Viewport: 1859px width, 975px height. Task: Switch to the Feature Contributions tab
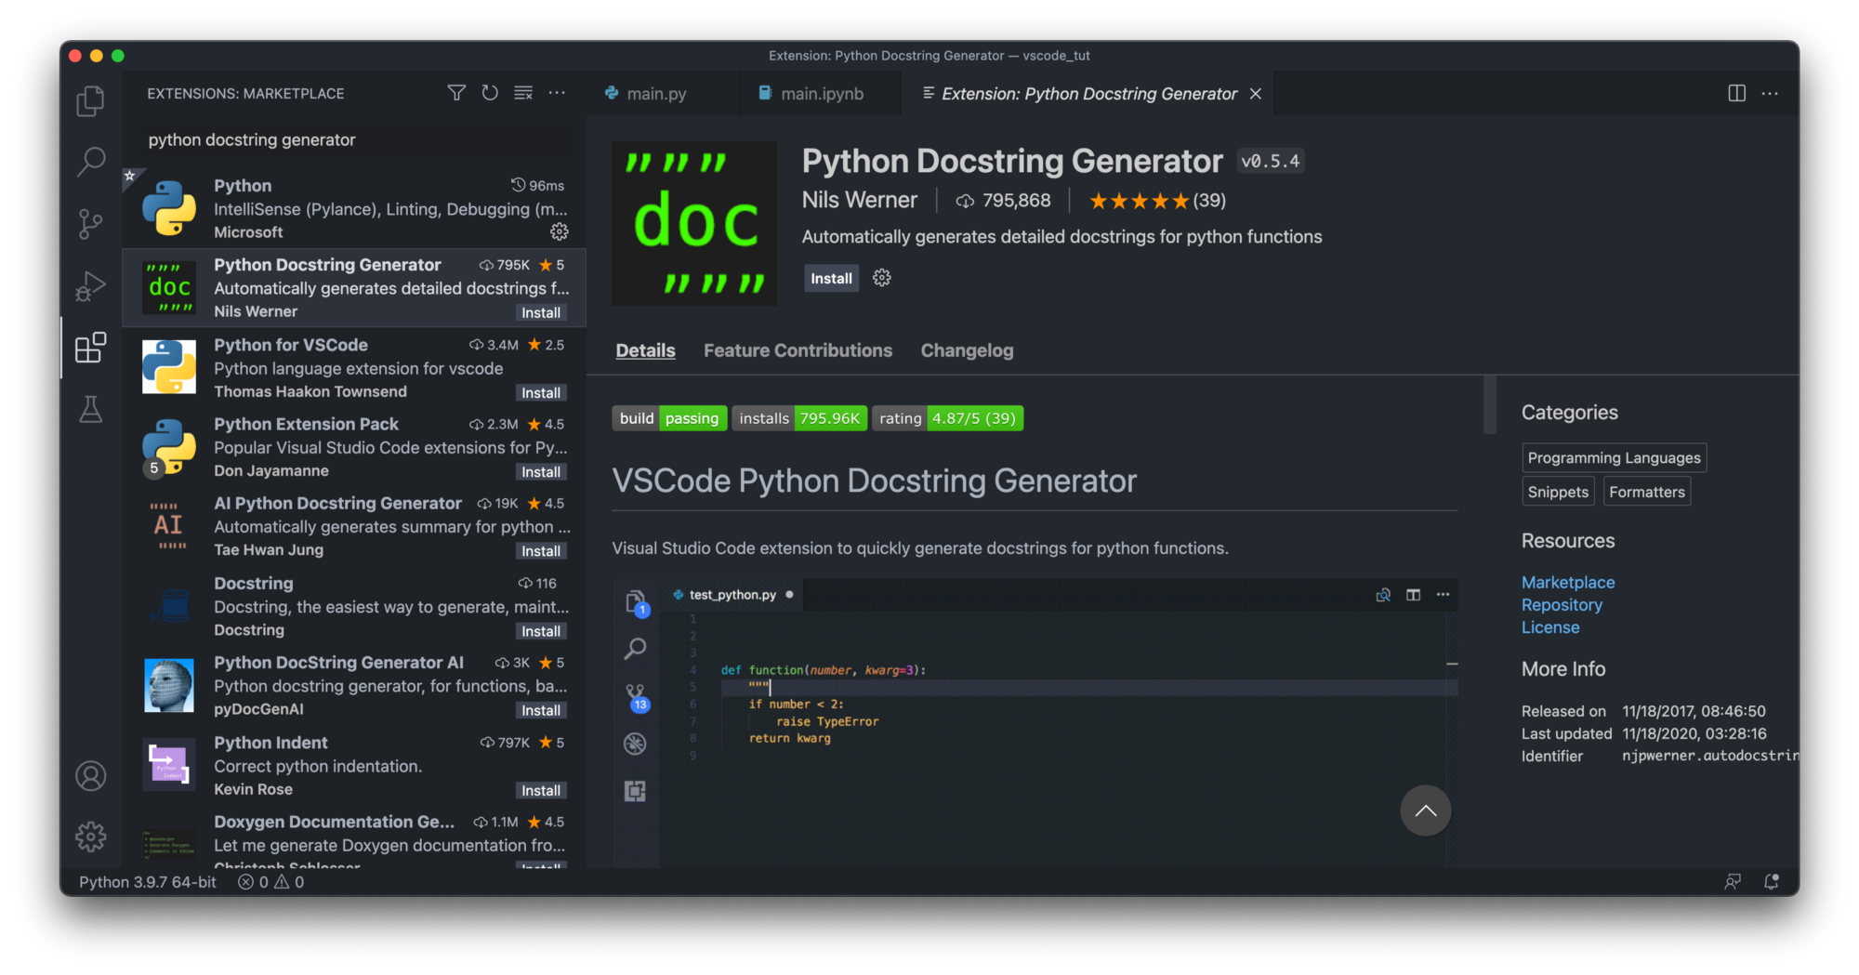(798, 350)
